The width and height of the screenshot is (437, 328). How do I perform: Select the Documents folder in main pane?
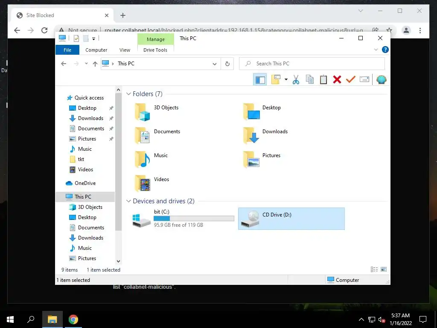[157, 135]
